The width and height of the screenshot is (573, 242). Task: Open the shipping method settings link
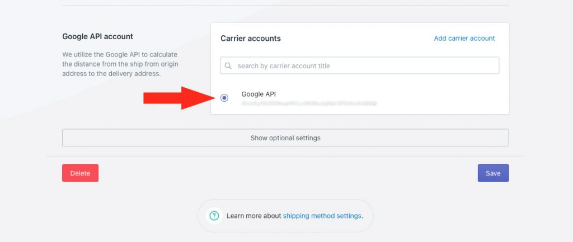coord(322,216)
